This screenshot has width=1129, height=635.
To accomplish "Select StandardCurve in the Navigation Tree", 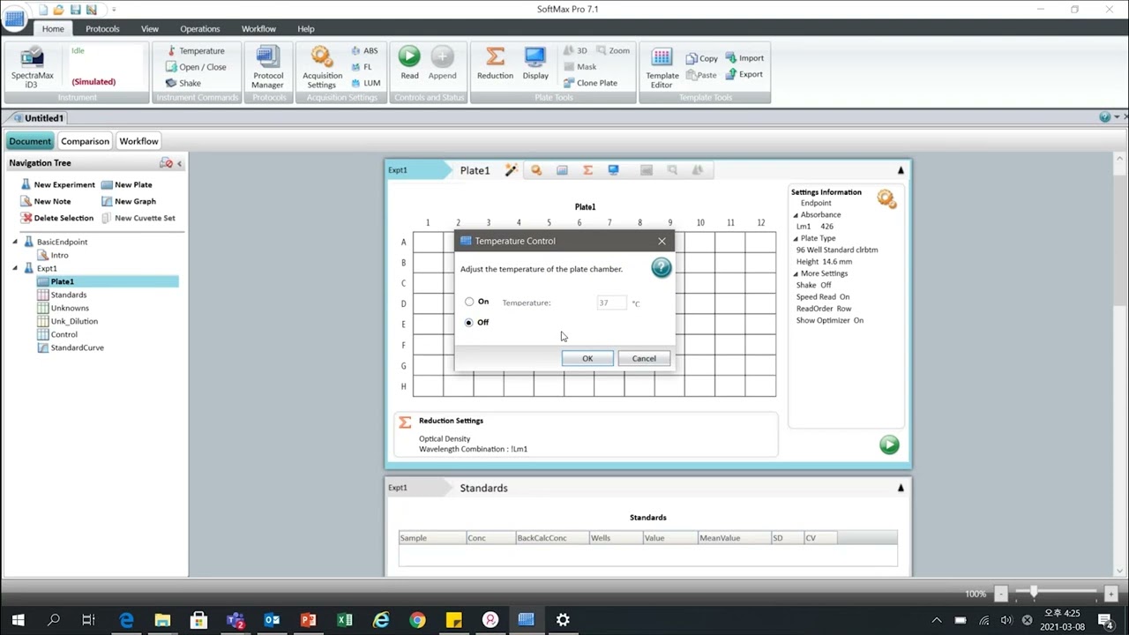I will point(71,347).
